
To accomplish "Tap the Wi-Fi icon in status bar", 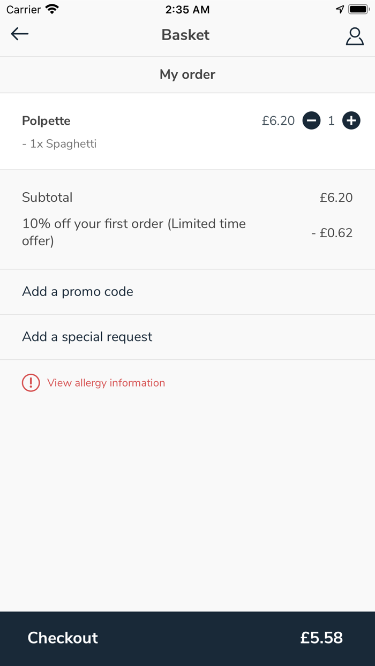I will click(x=52, y=10).
